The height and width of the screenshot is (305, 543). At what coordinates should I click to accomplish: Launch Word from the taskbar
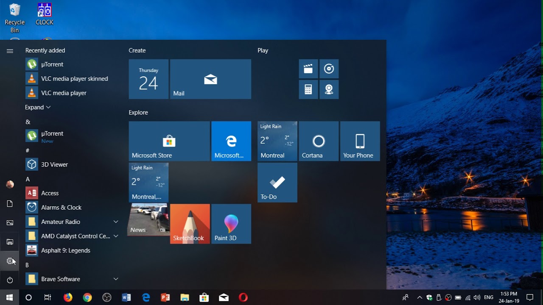(x=126, y=297)
